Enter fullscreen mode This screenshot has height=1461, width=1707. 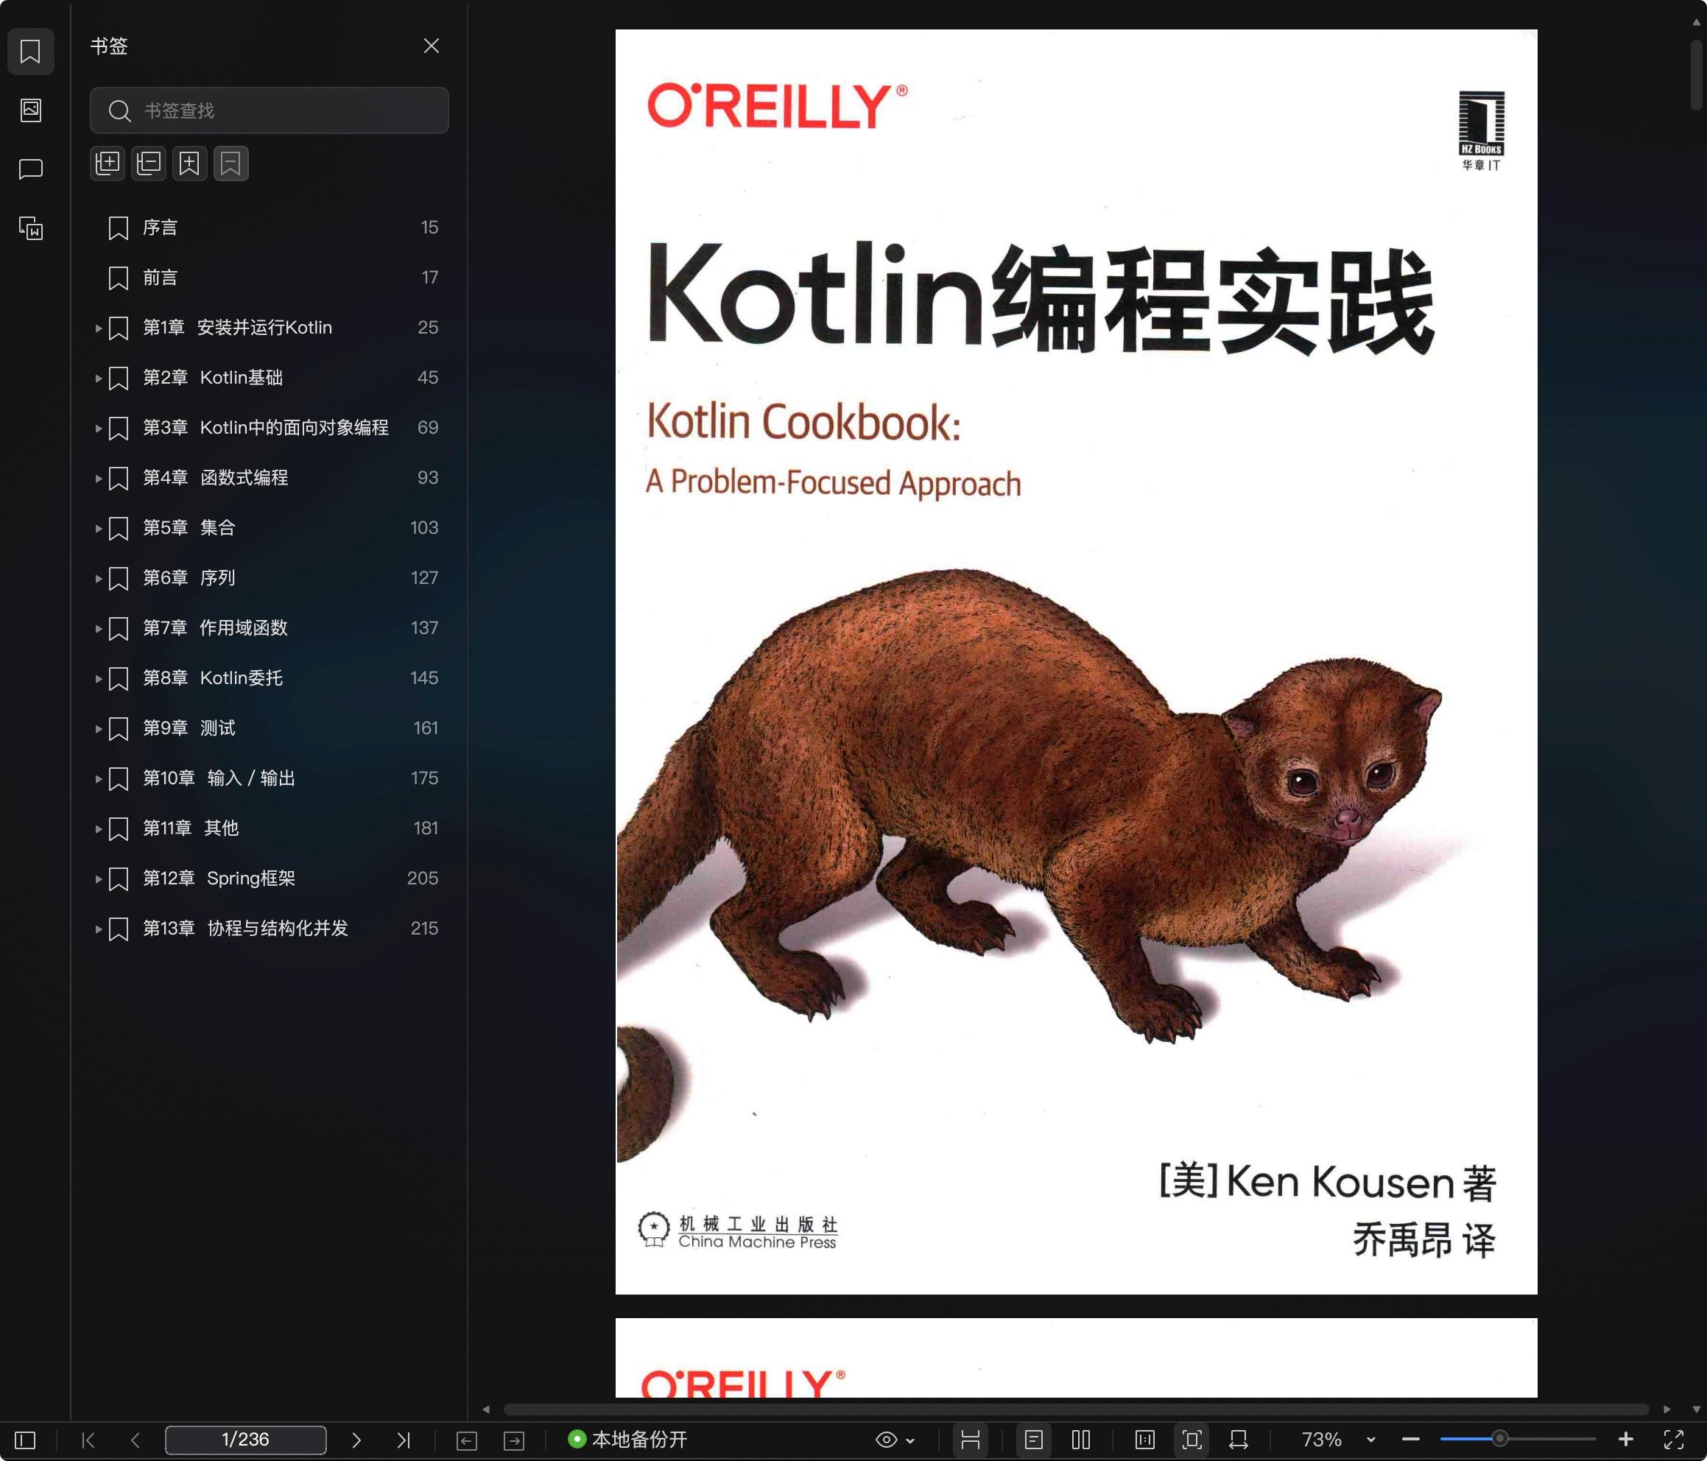click(1674, 1440)
